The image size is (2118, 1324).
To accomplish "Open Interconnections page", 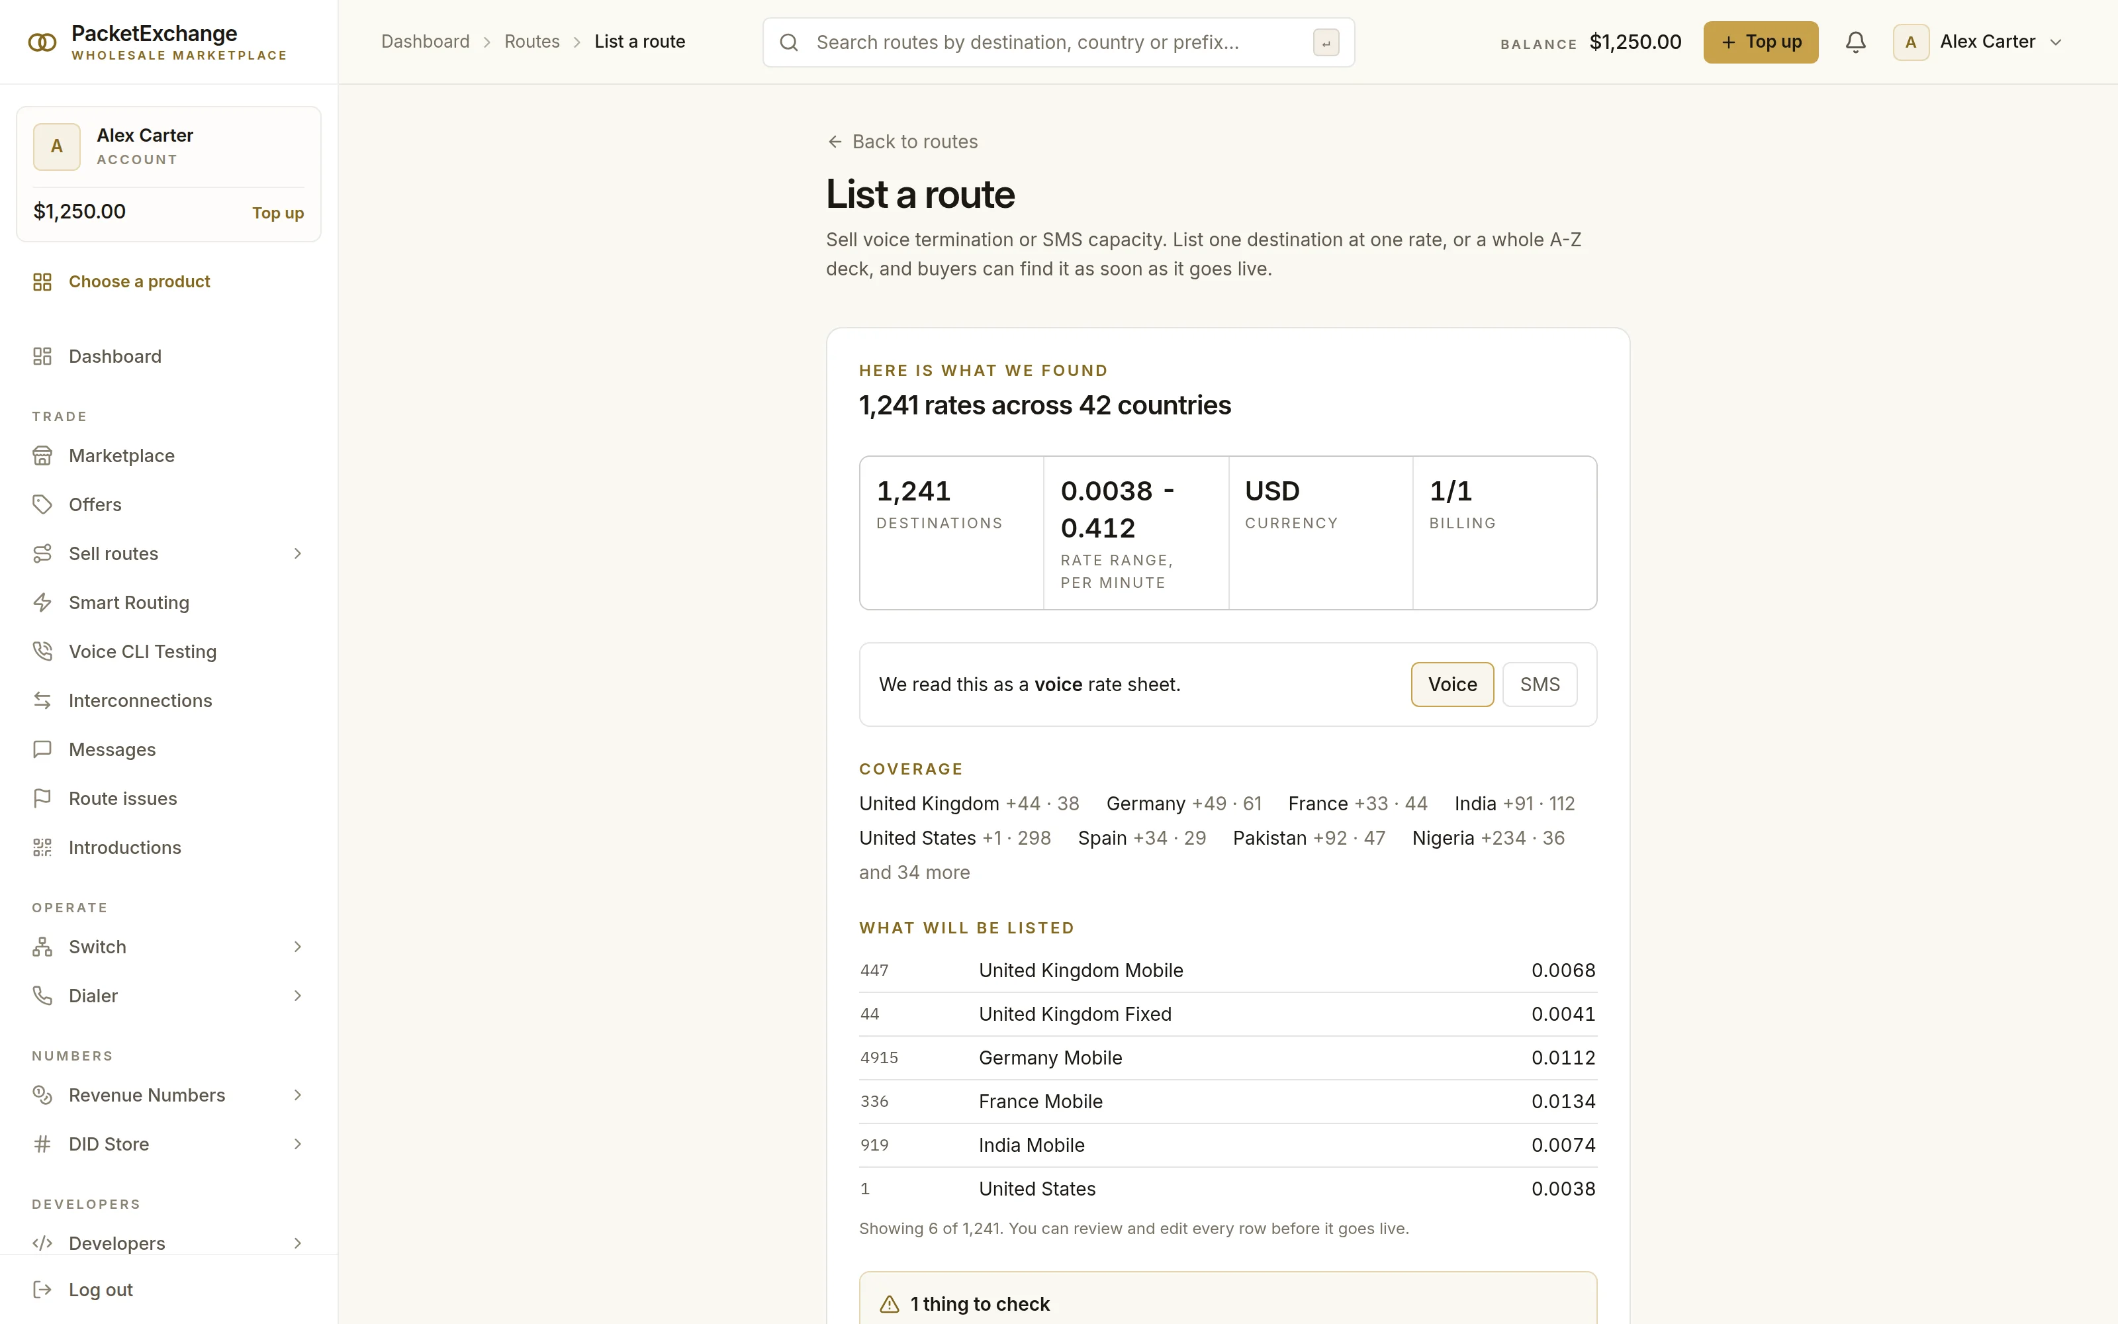I will tap(169, 700).
